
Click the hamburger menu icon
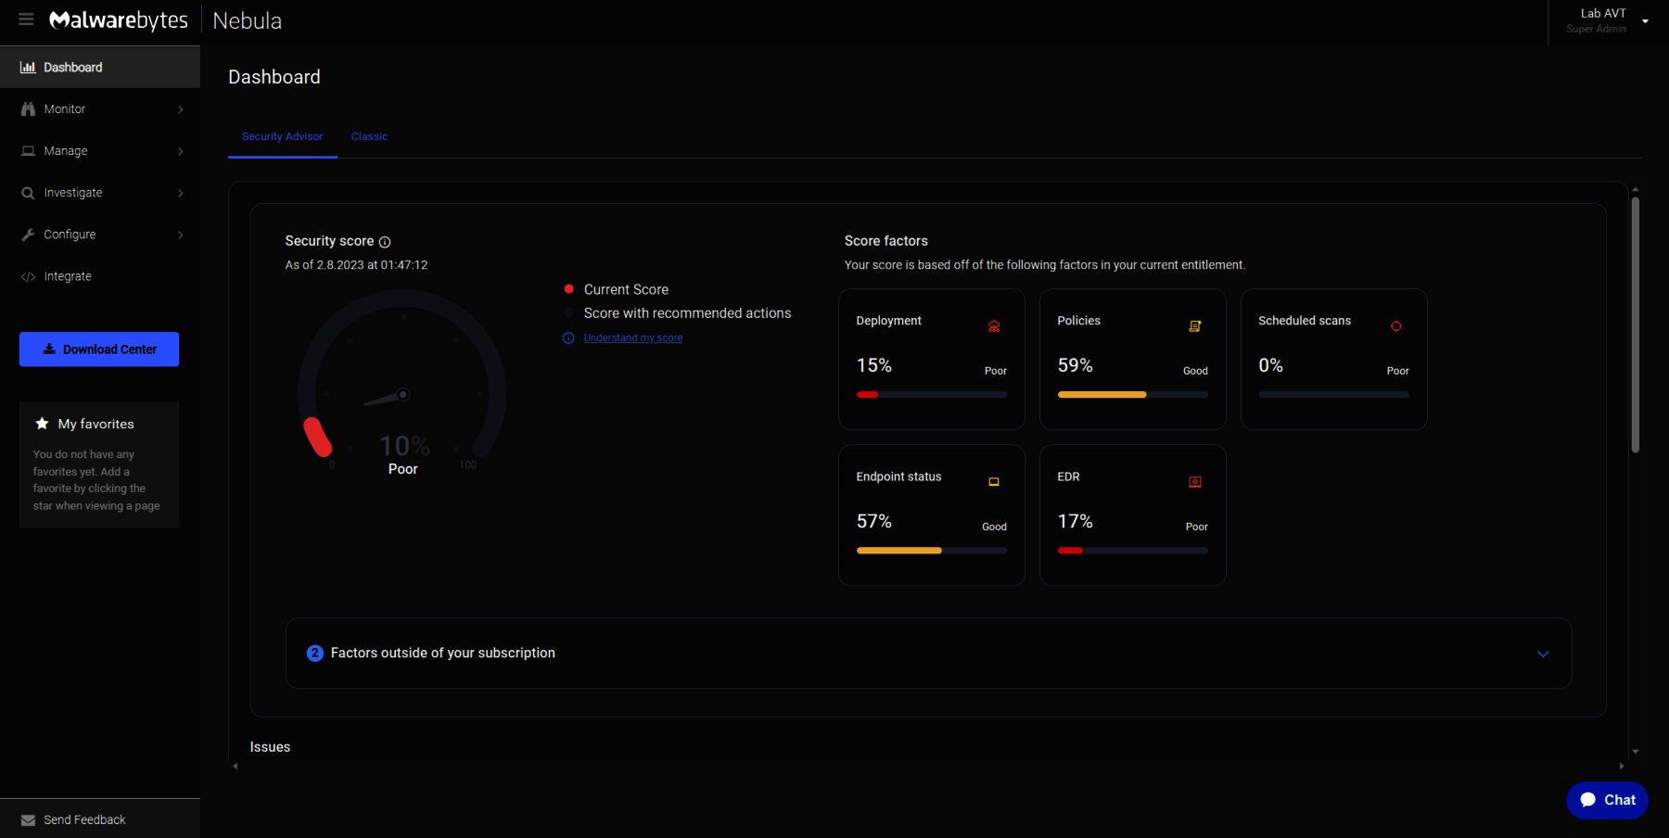[x=26, y=19]
